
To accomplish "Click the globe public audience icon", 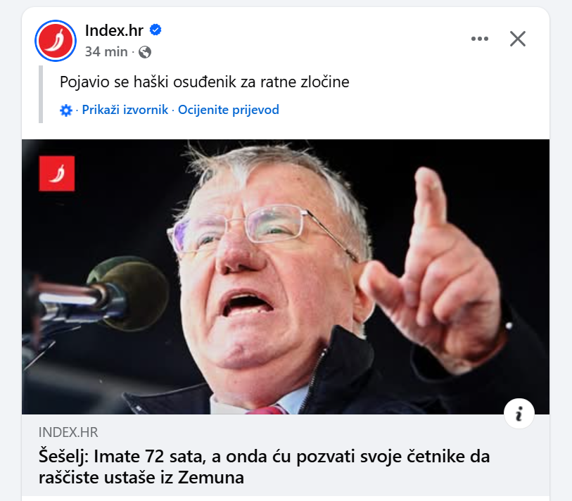I will [145, 52].
